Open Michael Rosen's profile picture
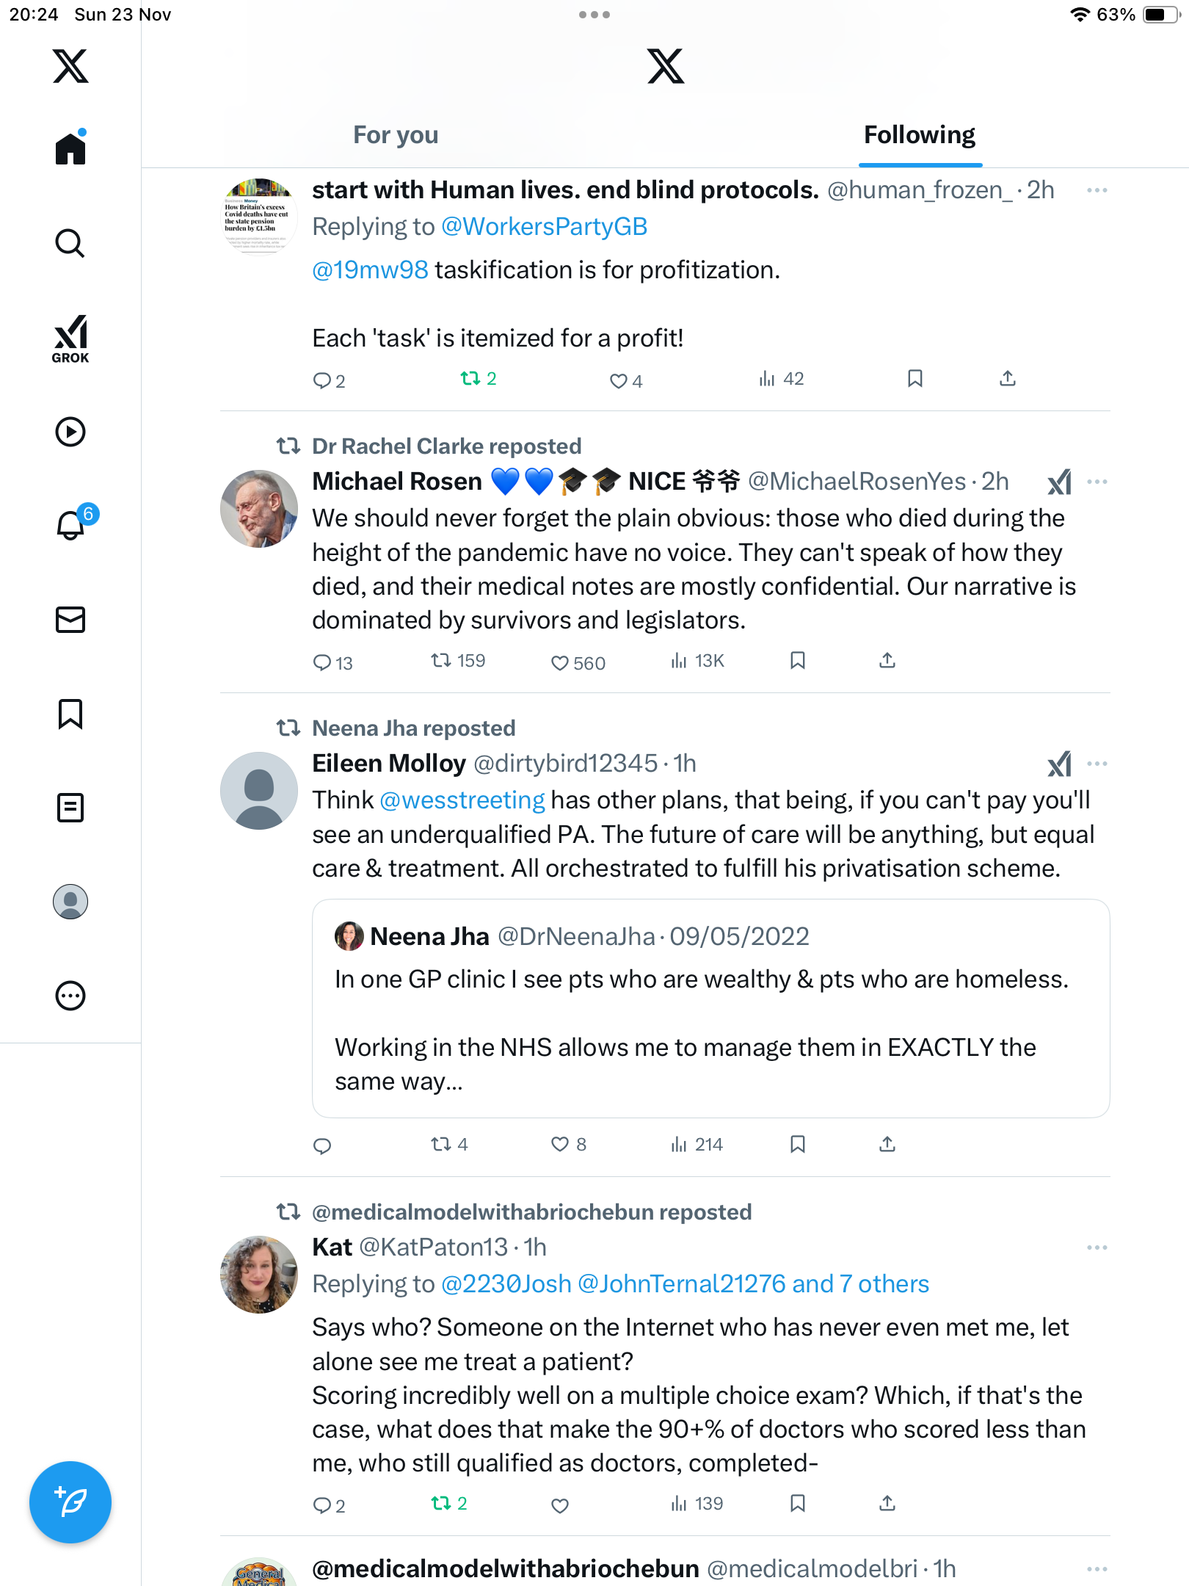This screenshot has height=1586, width=1189. point(259,509)
